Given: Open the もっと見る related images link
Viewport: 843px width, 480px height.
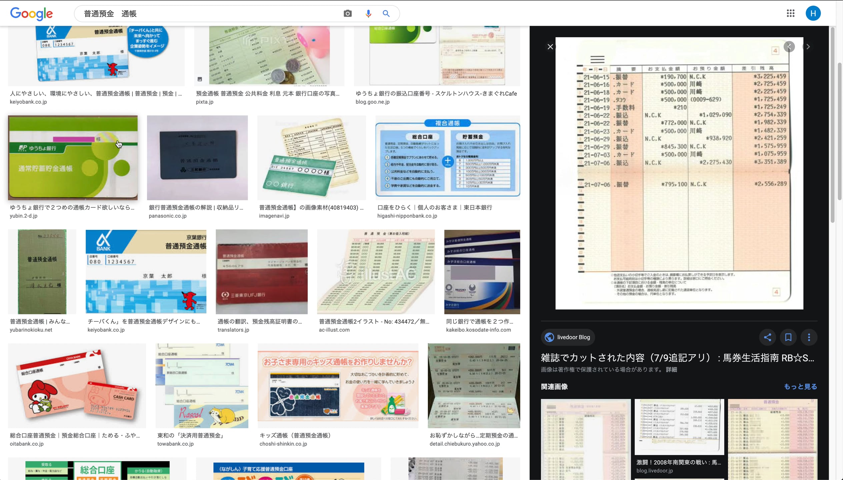Looking at the screenshot, I should click(x=800, y=386).
